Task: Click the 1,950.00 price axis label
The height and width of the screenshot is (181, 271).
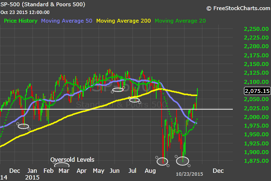Action: coord(256,134)
